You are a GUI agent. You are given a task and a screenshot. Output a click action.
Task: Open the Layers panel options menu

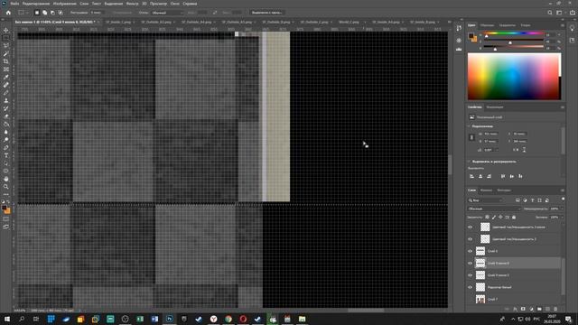click(x=563, y=190)
